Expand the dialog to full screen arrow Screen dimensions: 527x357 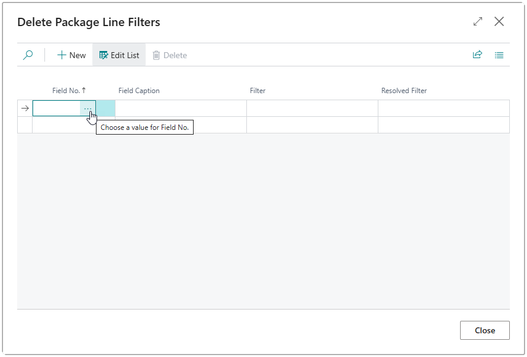(x=477, y=21)
